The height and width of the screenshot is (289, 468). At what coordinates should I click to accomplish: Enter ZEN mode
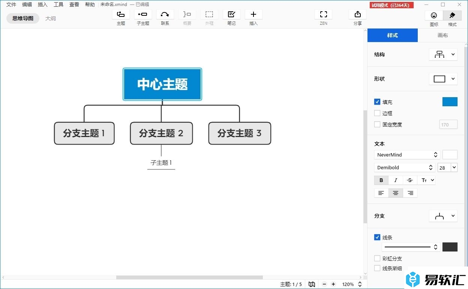click(x=324, y=15)
